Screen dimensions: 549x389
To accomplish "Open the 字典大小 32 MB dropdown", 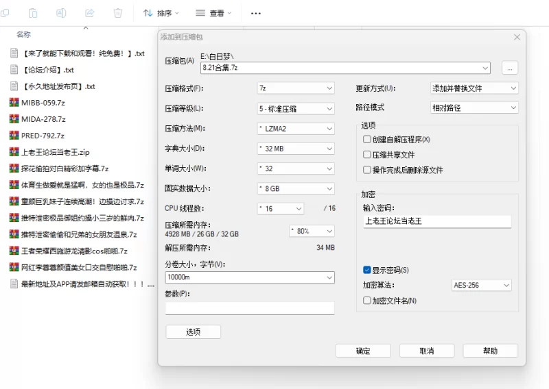I will click(x=296, y=149).
